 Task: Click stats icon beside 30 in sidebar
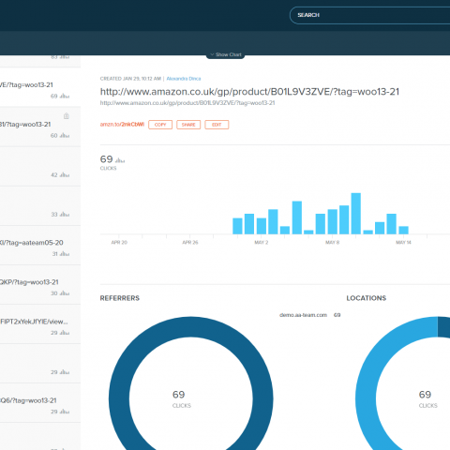point(65,293)
